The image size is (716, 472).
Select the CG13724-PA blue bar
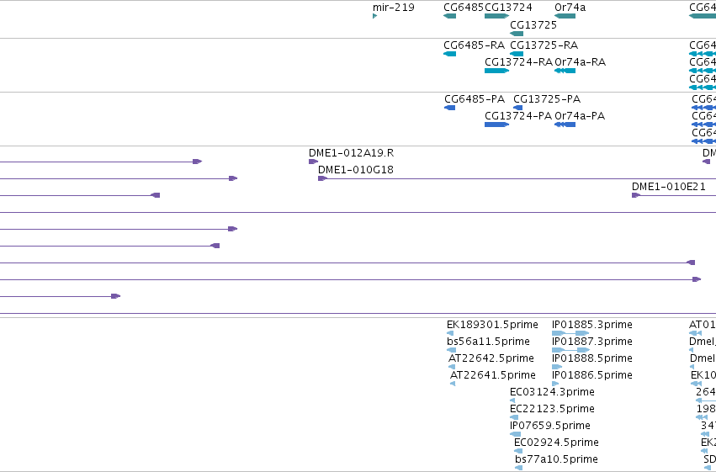coord(496,125)
